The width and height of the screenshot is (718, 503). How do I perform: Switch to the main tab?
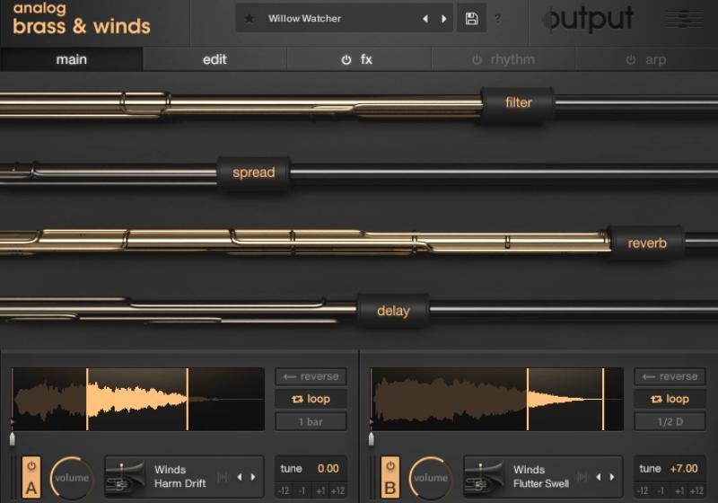pos(72,59)
